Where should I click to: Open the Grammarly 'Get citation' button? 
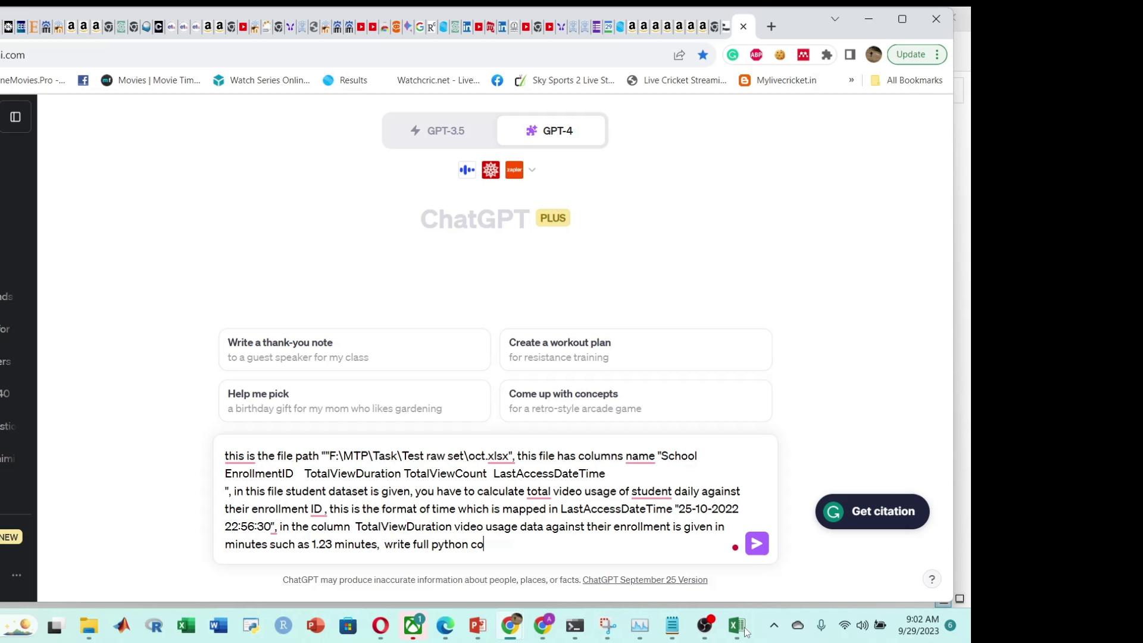[872, 511]
